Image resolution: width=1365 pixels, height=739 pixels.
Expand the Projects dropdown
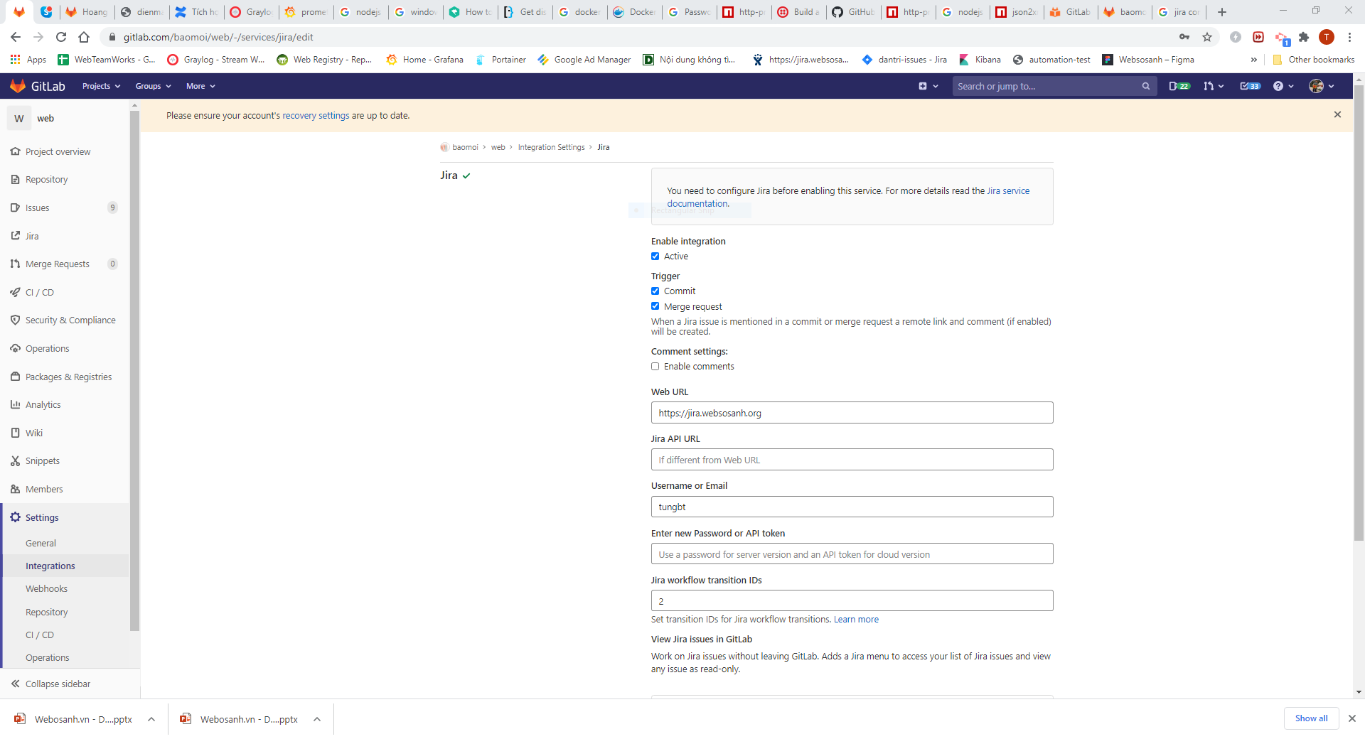101,86
